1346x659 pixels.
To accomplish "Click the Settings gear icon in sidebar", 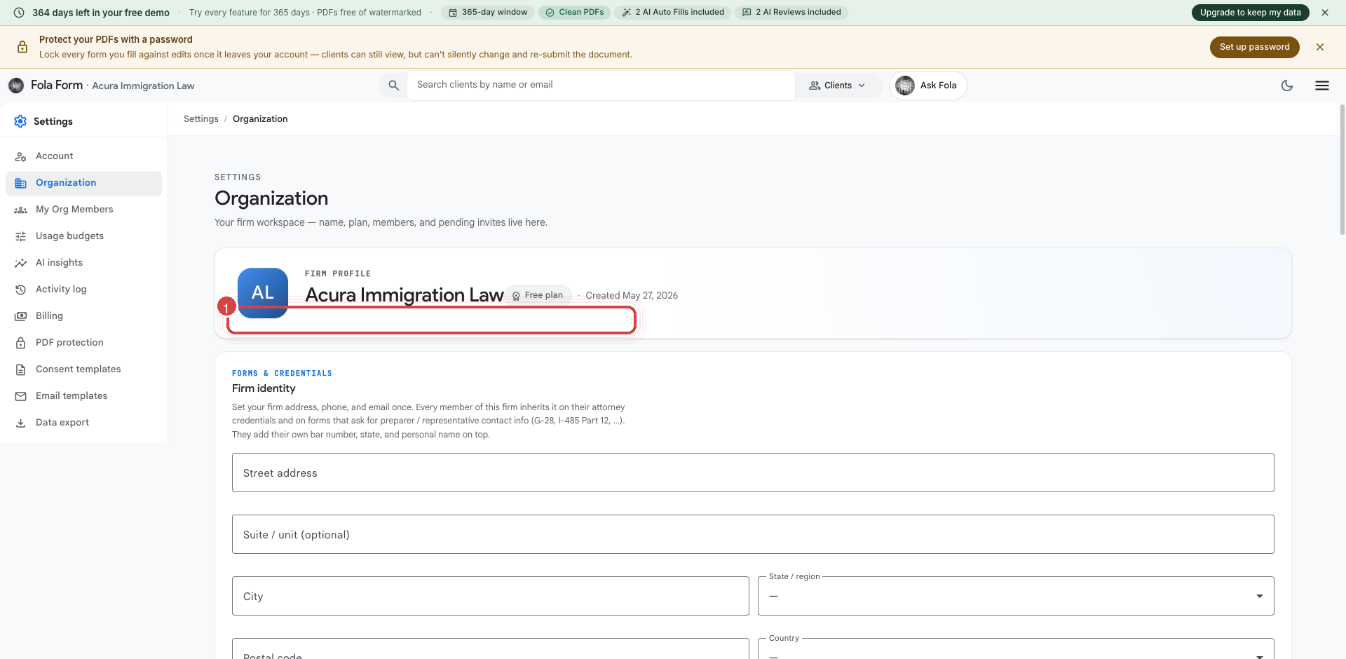I will 20,121.
